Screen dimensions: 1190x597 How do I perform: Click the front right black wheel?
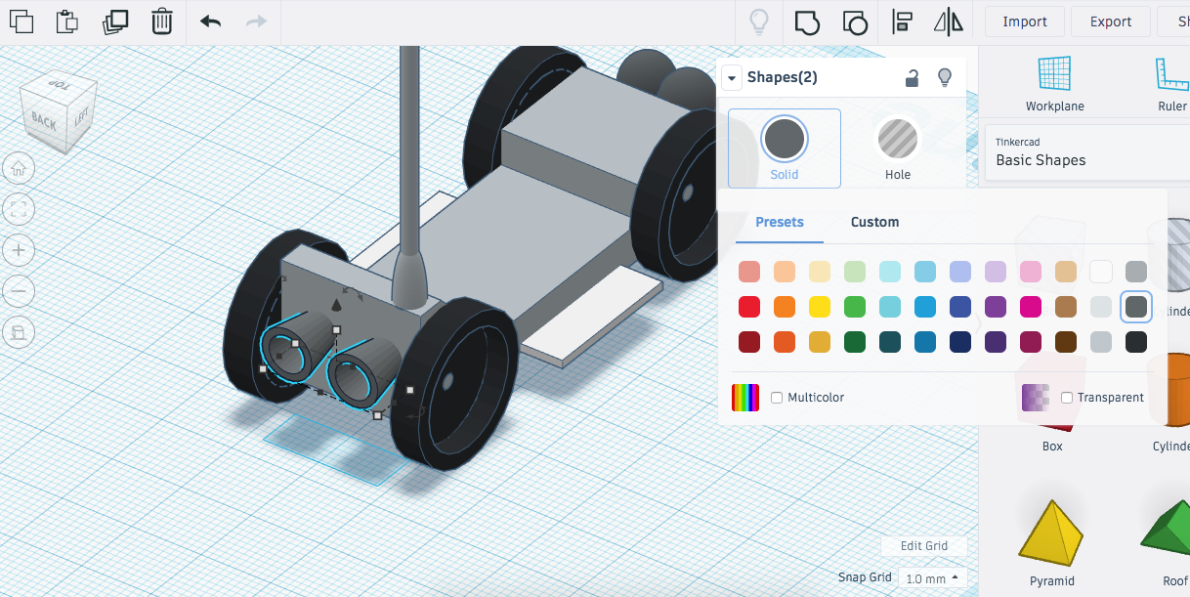[454, 384]
